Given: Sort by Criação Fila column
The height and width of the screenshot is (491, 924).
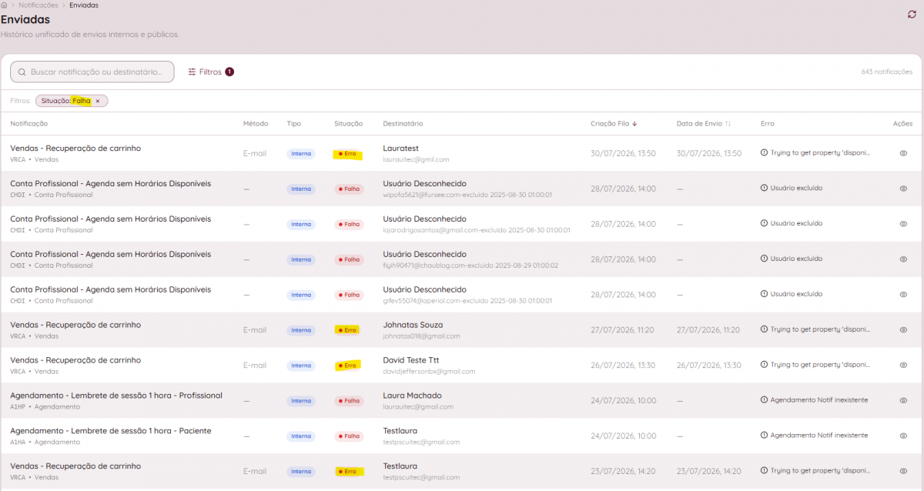Looking at the screenshot, I should pyautogui.click(x=614, y=123).
